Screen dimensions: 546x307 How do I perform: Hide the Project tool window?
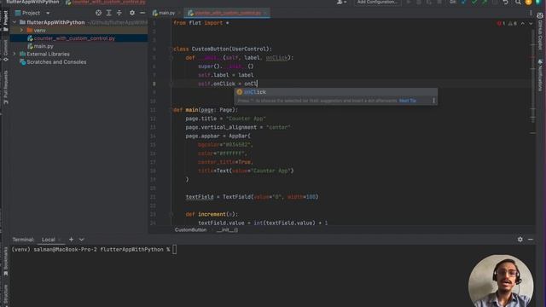[x=142, y=13]
